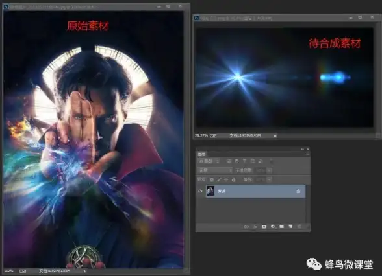The width and height of the screenshot is (382, 276).
Task: Filter layers by type (T) icon
Action: point(244,161)
